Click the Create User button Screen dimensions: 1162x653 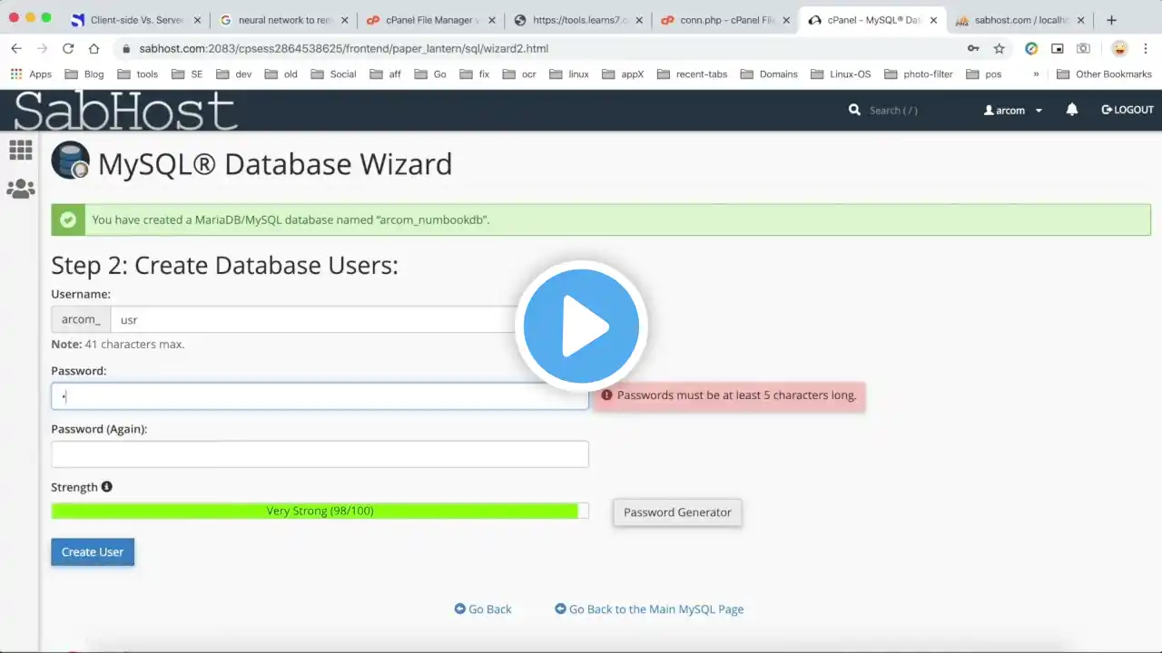pos(93,551)
